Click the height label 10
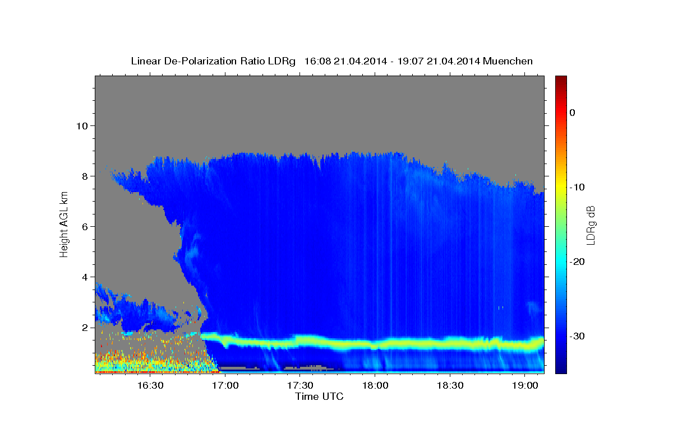This screenshot has width=673, height=448. [81, 125]
